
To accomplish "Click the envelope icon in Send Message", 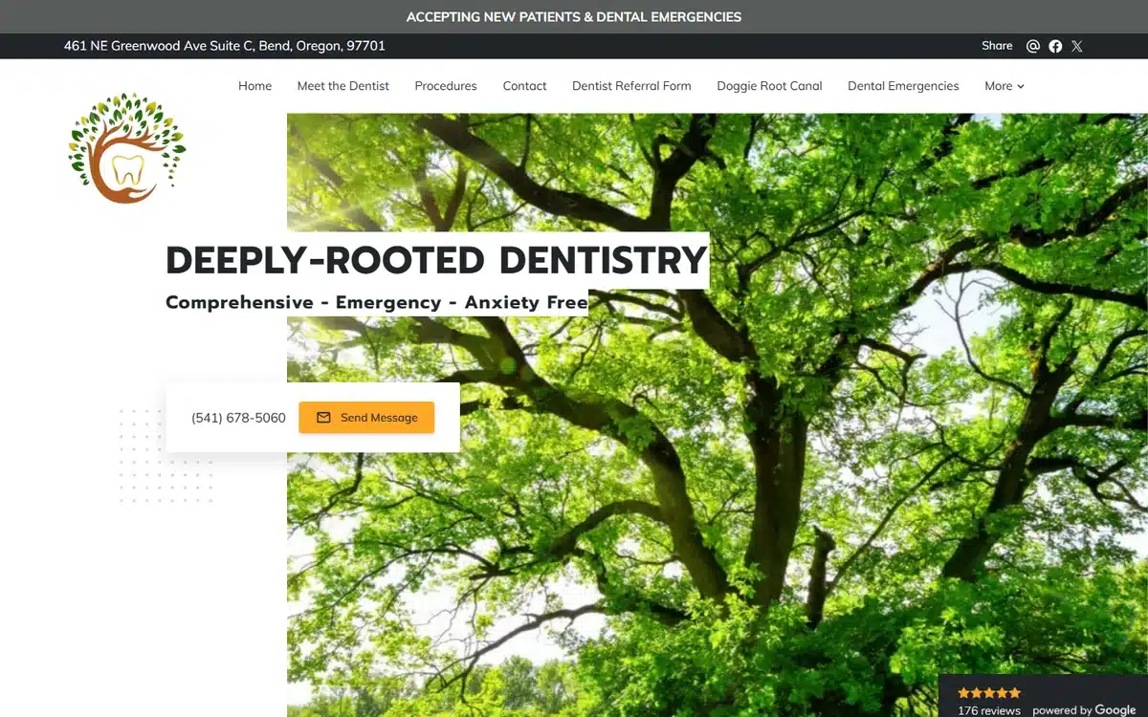I will pyautogui.click(x=323, y=418).
